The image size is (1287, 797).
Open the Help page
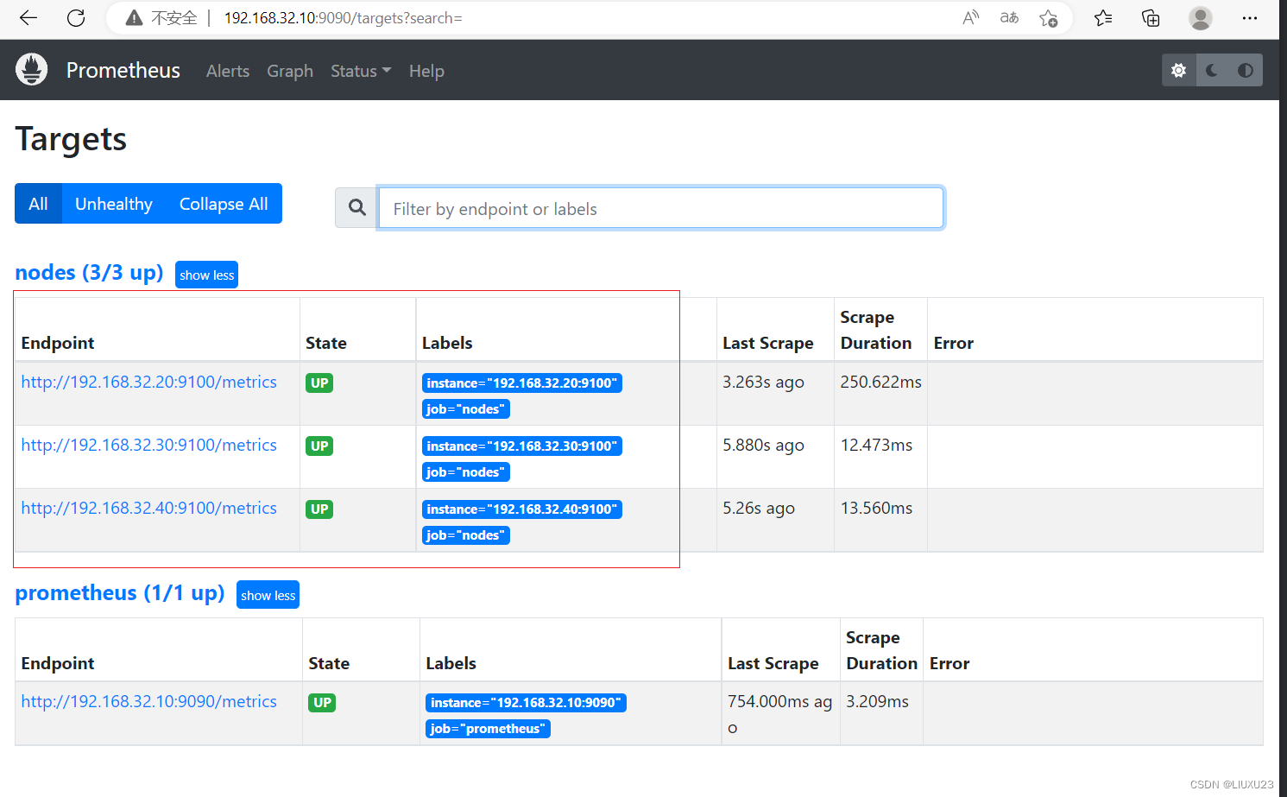[x=426, y=71]
